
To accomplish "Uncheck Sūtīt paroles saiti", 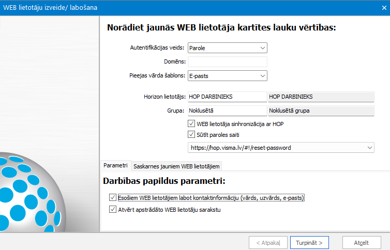I will [191, 135].
